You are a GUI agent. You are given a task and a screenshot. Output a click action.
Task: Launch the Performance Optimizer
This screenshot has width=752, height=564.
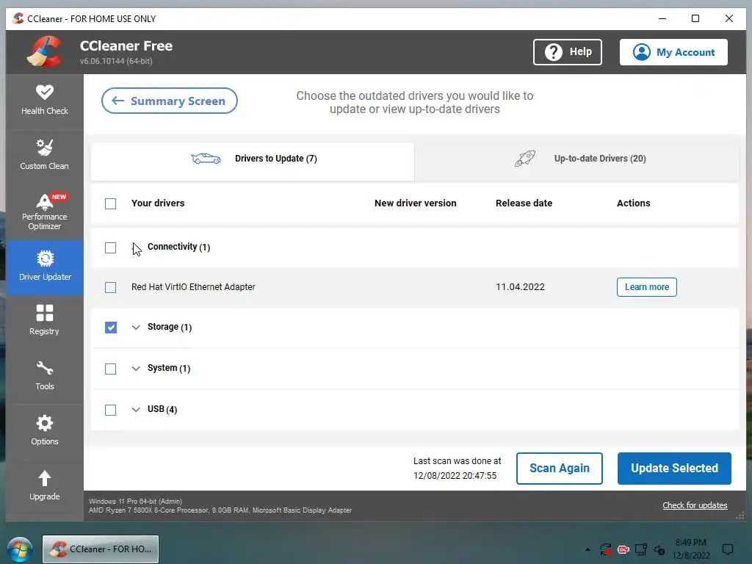(x=45, y=212)
